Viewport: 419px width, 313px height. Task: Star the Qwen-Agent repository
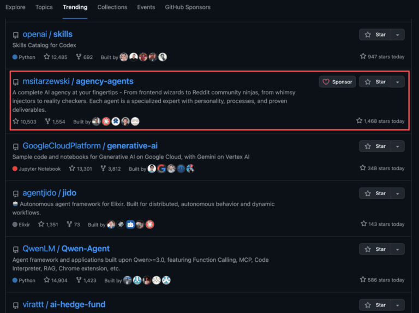pos(375,249)
